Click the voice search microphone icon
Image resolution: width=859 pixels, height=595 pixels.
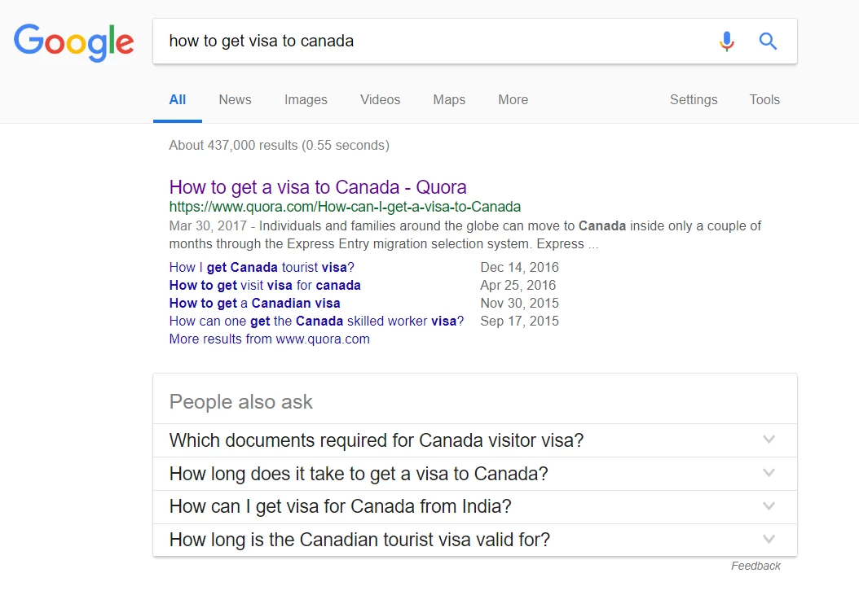click(x=726, y=41)
